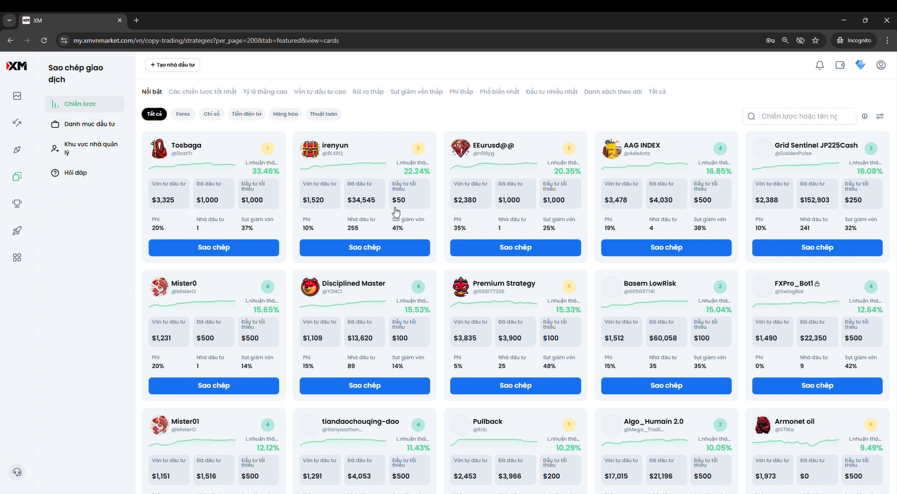This screenshot has height=494, width=897.
Task: Click the info circle icon beside search
Action: (865, 116)
